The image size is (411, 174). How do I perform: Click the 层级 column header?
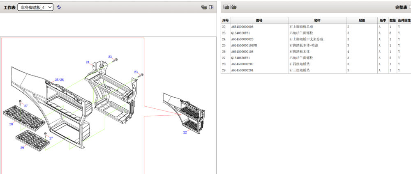click(x=362, y=21)
